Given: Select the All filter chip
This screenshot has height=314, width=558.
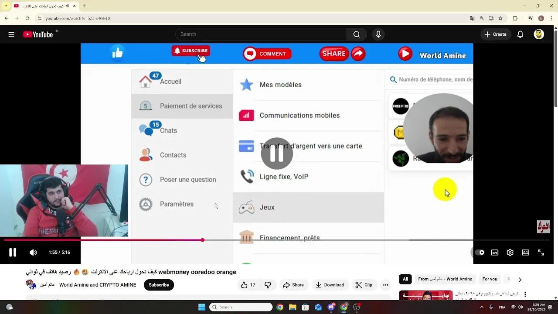Looking at the screenshot, I should (x=405, y=279).
